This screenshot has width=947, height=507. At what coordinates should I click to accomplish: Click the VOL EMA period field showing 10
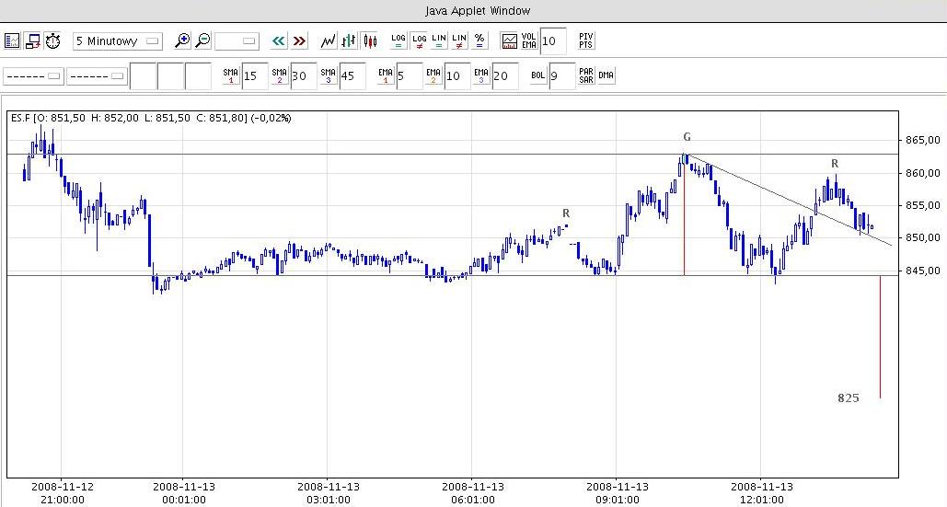tap(553, 40)
